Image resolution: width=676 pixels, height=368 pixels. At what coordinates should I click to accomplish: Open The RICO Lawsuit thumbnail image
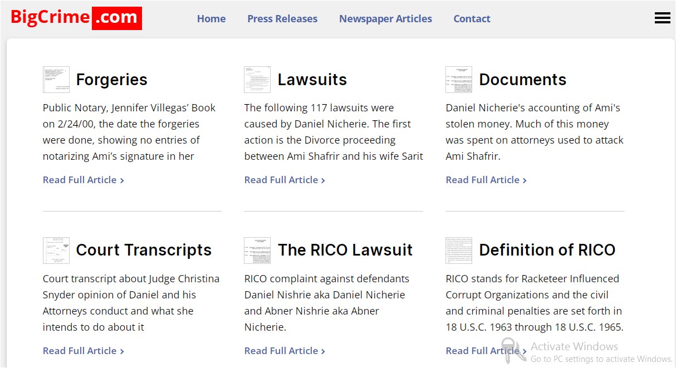click(257, 251)
